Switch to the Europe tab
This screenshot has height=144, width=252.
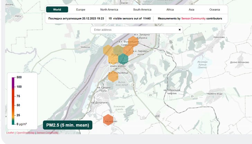click(81, 10)
